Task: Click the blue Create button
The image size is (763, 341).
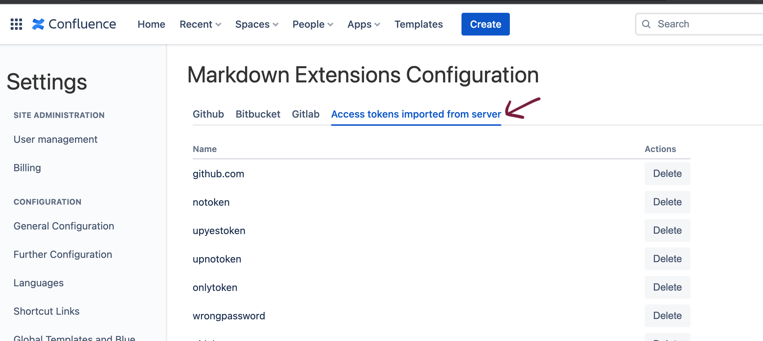Action: pos(485,24)
